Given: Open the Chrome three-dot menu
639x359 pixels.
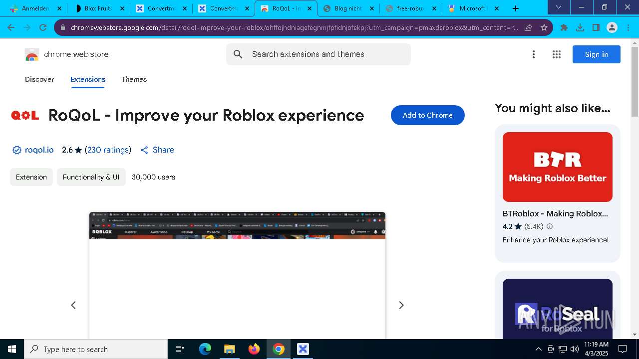Looking at the screenshot, I should 628,27.
